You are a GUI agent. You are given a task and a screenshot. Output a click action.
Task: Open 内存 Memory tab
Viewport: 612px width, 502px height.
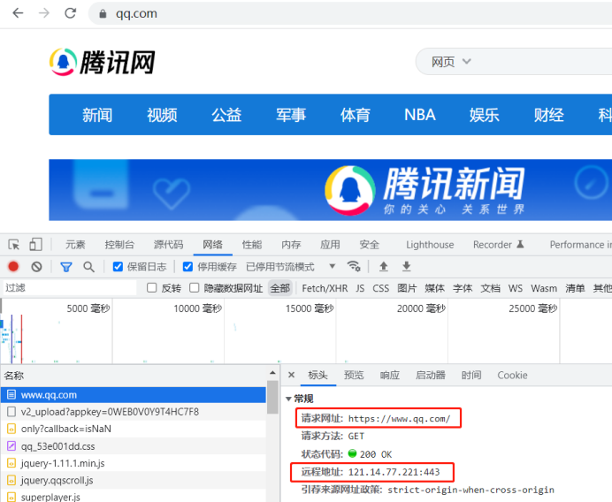click(291, 245)
